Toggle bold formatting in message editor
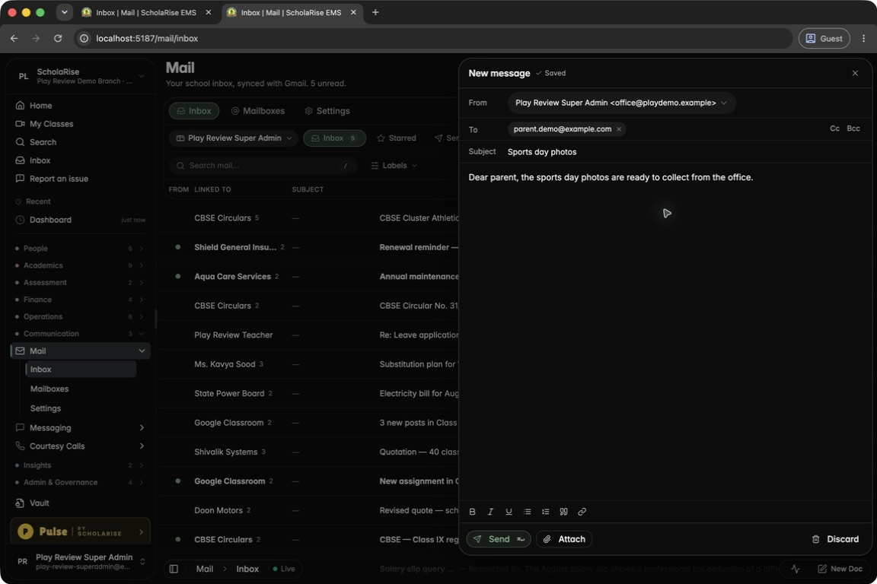Viewport: 877px width, 584px height. (472, 511)
